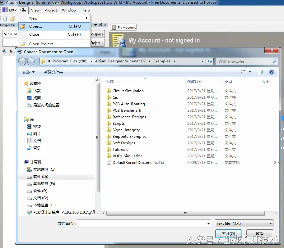
Task: Select the Signal Integrity folder
Action: pyautogui.click(x=126, y=130)
